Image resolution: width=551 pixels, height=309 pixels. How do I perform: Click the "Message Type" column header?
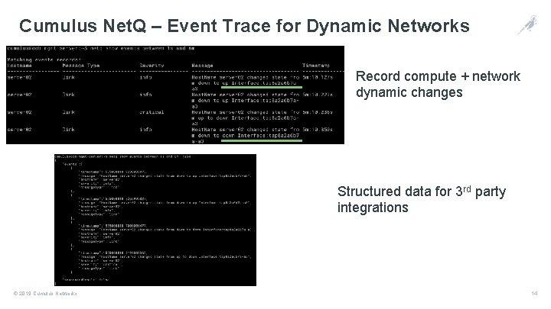(x=81, y=66)
